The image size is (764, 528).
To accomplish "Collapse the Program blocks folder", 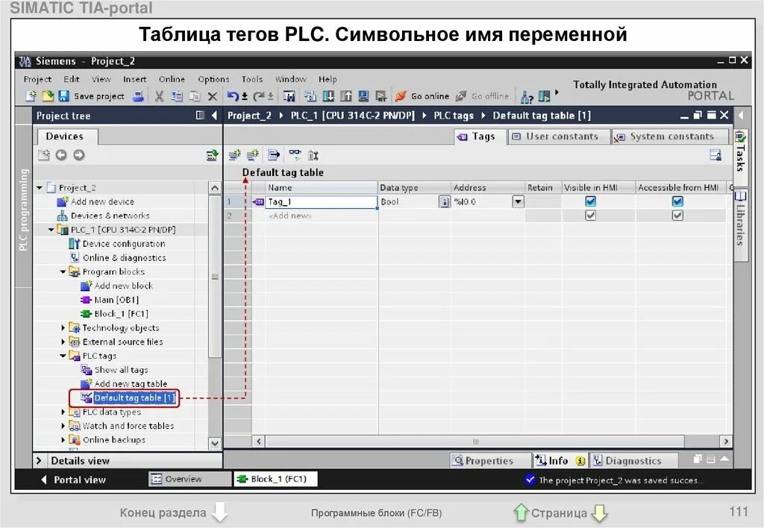I will coord(63,271).
